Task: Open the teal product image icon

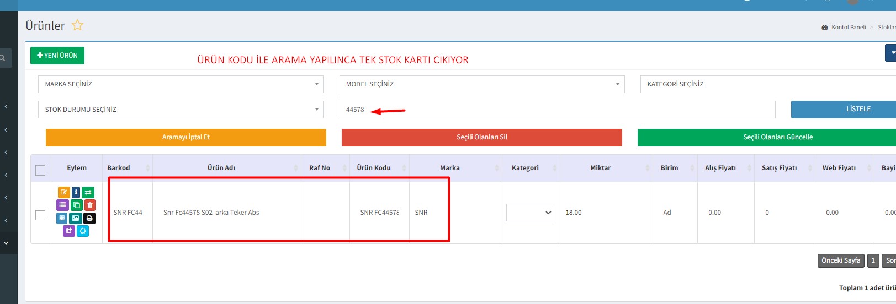Action: pyautogui.click(x=76, y=218)
